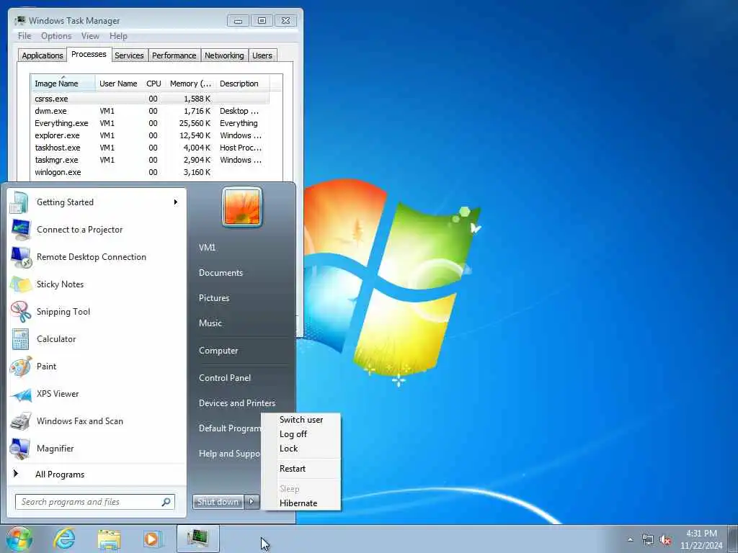Choose Log off from power menu
Screen dimensions: 738x553
pyautogui.click(x=301, y=434)
